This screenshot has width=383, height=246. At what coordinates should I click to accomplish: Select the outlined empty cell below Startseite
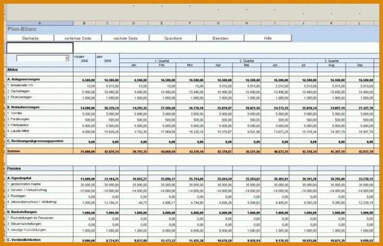pos(40,48)
